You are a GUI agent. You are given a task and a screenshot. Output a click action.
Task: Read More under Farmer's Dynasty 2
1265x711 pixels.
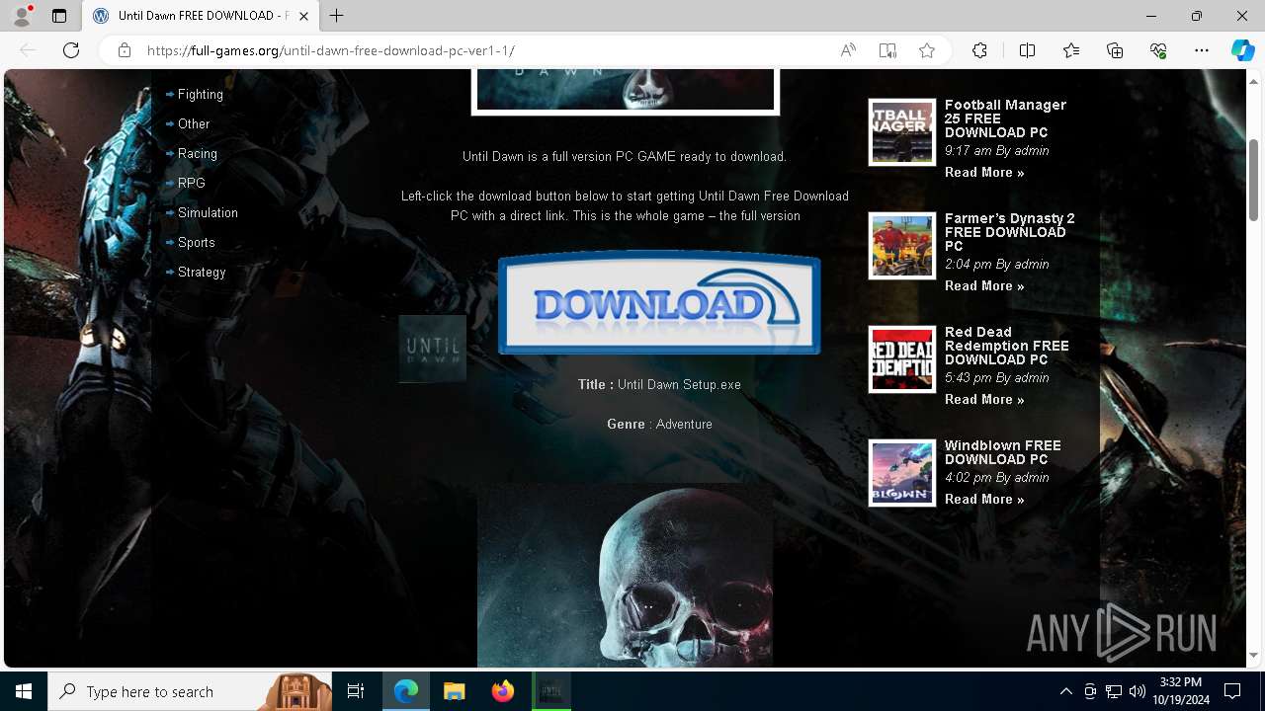[984, 286]
